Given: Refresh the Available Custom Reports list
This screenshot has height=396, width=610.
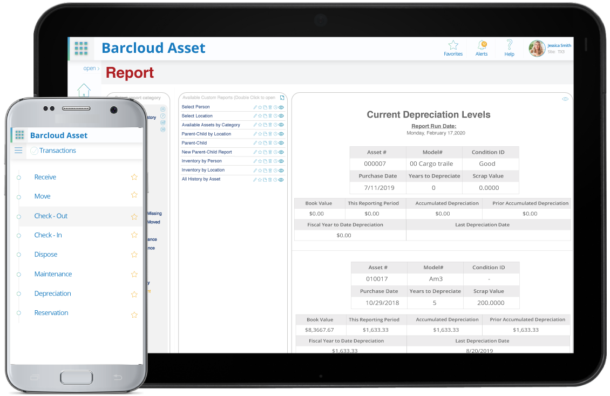Looking at the screenshot, I should (x=282, y=98).
